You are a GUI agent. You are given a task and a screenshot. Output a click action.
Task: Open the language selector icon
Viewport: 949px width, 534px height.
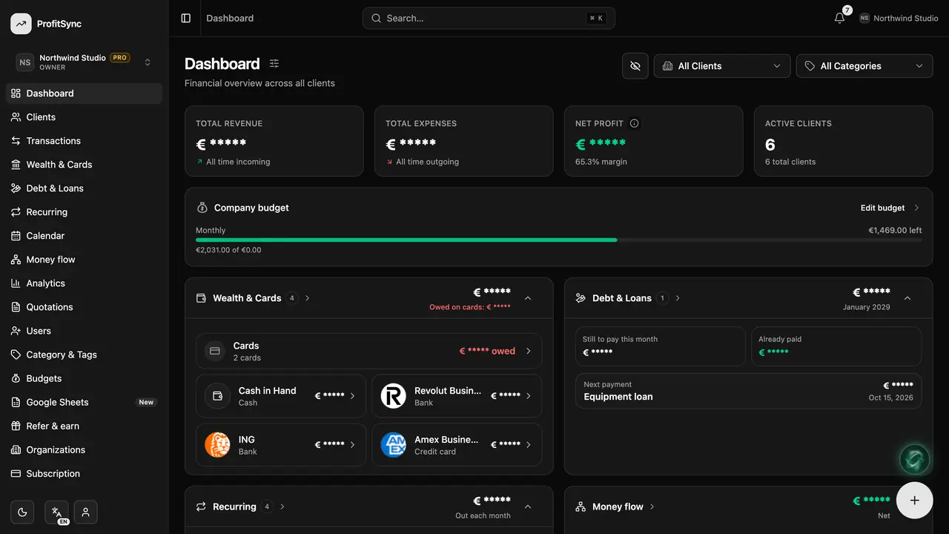point(56,512)
